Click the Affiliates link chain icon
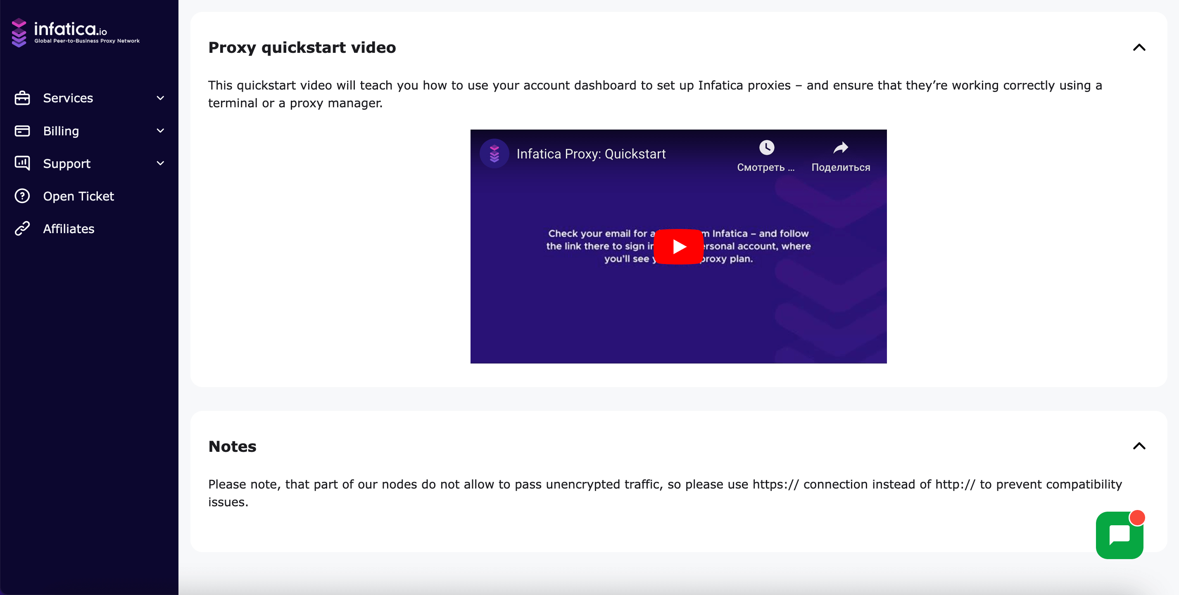Screen dimensions: 1179x595 point(22,229)
